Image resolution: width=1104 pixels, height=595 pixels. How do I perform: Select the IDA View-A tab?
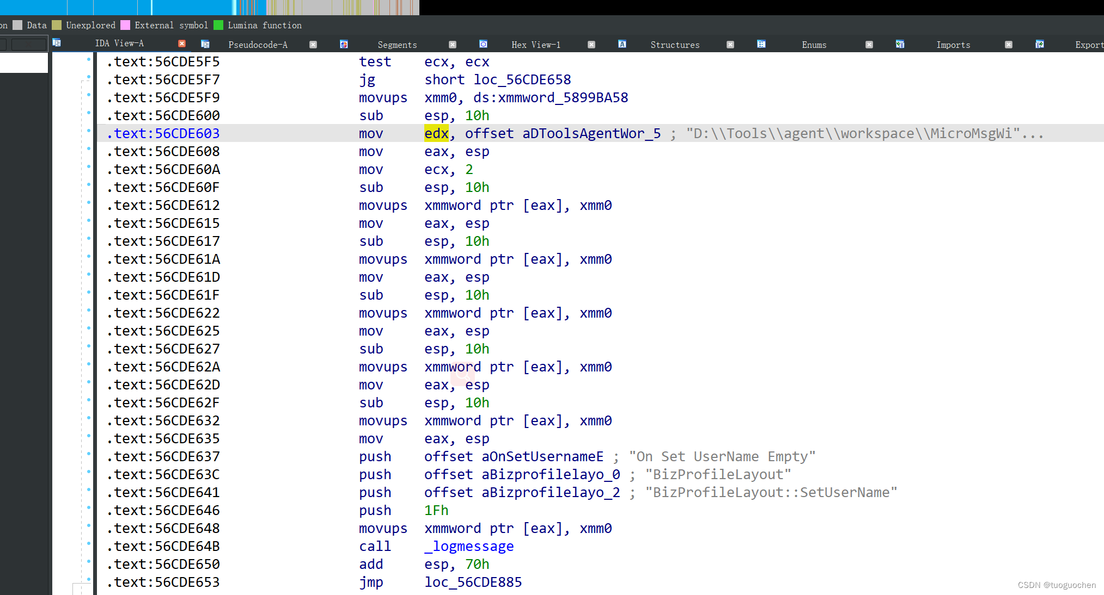click(x=119, y=43)
